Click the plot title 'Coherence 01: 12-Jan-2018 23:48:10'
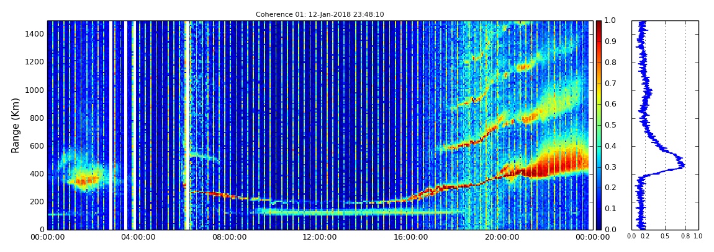The width and height of the screenshot is (714, 252). tap(320, 14)
